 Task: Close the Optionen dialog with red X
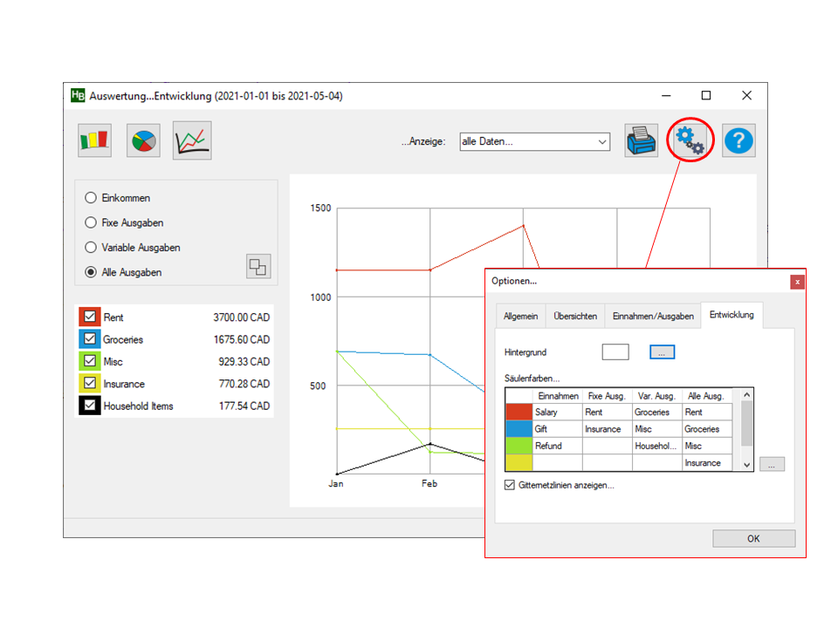coord(797,282)
